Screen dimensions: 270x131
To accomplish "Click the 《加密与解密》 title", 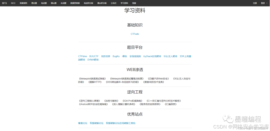I will point(111,101).
